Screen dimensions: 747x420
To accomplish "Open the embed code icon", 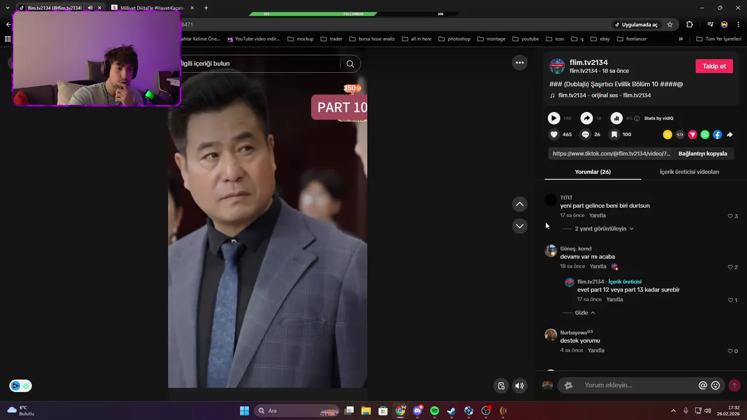I will (680, 135).
